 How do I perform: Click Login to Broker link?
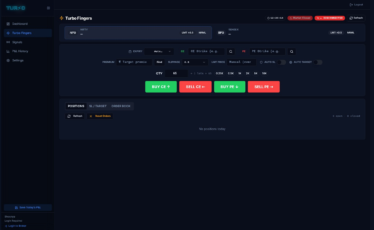pyautogui.click(x=16, y=226)
